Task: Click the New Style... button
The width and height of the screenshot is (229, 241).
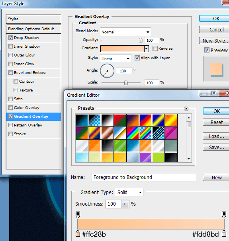Action: point(214,41)
